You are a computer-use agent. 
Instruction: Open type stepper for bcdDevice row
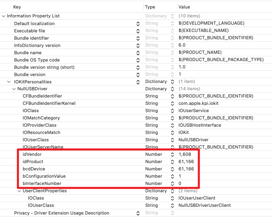(172, 169)
